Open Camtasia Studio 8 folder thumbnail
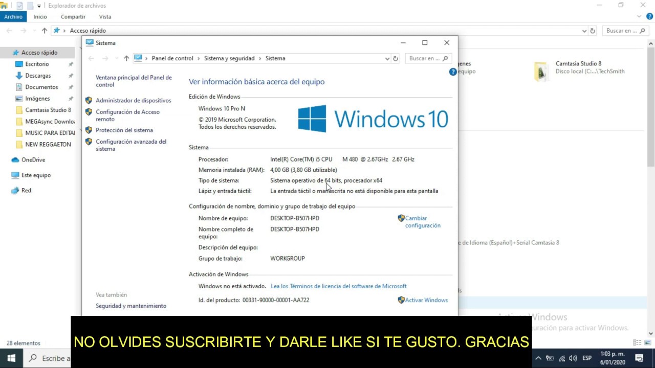 click(x=541, y=72)
